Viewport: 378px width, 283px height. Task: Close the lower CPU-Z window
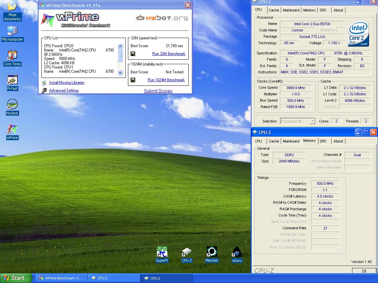click(373, 132)
